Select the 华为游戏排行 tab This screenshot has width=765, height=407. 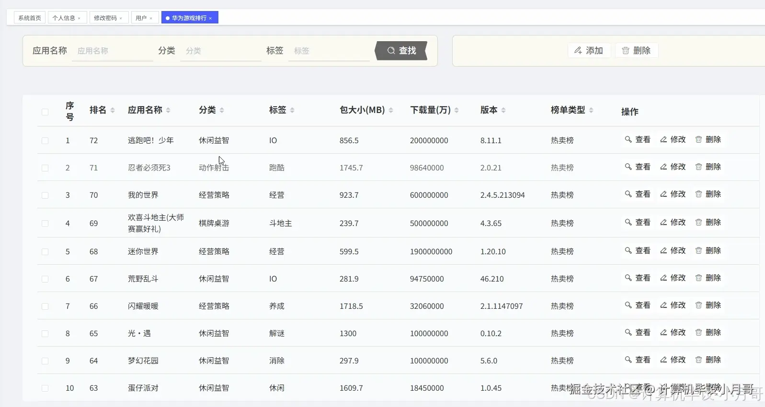(x=189, y=18)
